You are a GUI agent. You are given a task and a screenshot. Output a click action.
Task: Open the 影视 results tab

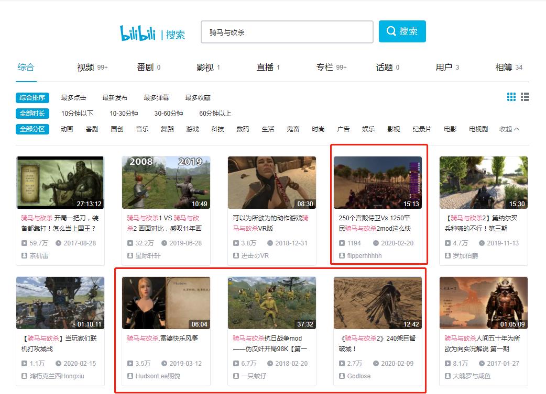208,67
